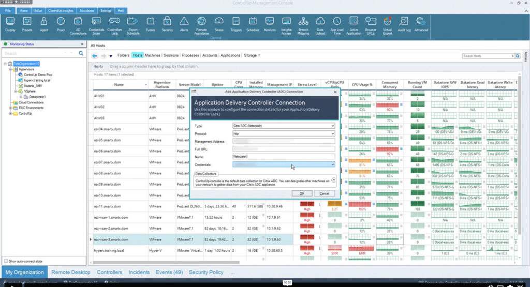The width and height of the screenshot is (530, 287).
Task: Open the Credentials Store icon
Action: [96, 21]
